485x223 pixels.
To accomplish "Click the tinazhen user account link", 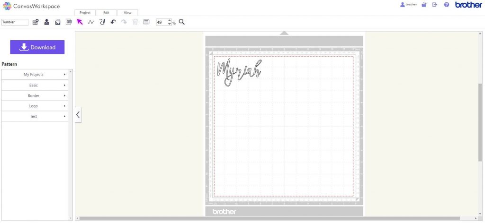I will coord(408,4).
